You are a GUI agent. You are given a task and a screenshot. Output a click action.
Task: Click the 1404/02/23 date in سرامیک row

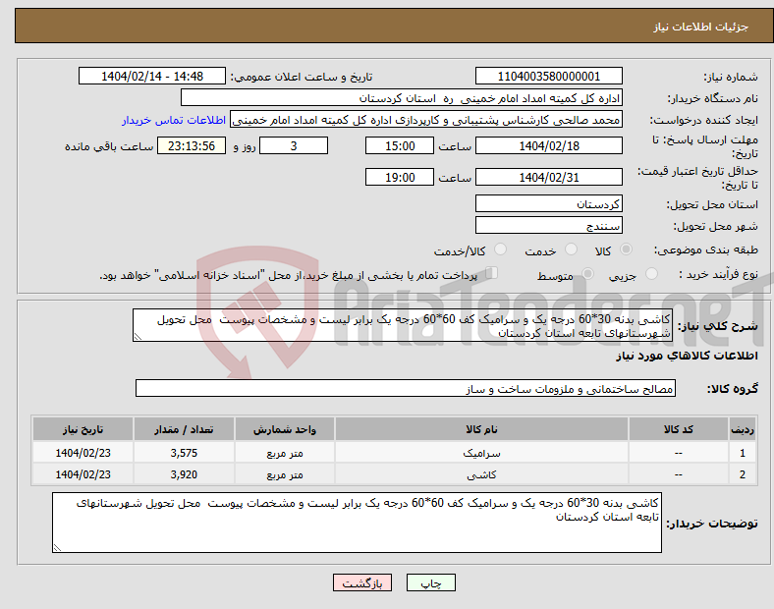click(x=83, y=453)
